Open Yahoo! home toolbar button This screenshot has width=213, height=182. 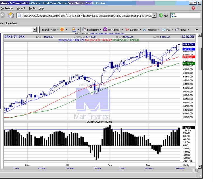pyautogui.click(x=132, y=30)
